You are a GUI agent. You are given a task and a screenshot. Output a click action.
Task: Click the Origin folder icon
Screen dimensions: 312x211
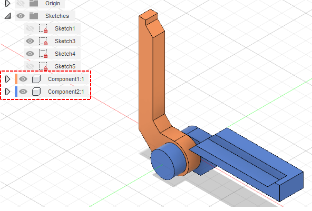pyautogui.click(x=34, y=3)
